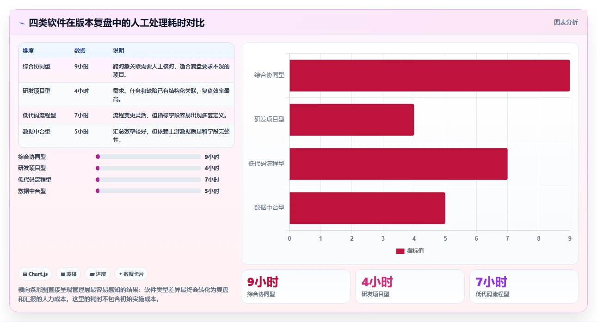The width and height of the screenshot is (597, 322).
Task: Open the 4小时 研发项目型 data card
Action: (410, 286)
